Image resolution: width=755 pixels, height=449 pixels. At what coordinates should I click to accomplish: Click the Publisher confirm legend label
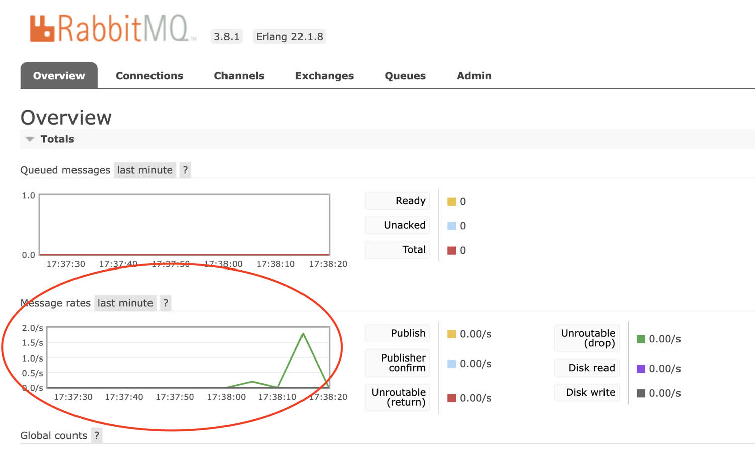tap(398, 363)
